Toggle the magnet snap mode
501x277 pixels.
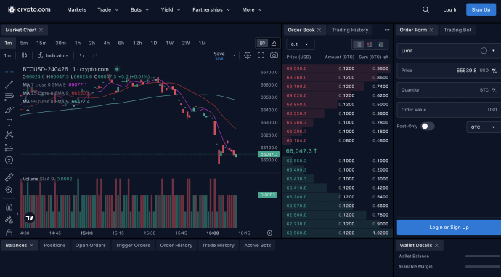[x=9, y=207]
